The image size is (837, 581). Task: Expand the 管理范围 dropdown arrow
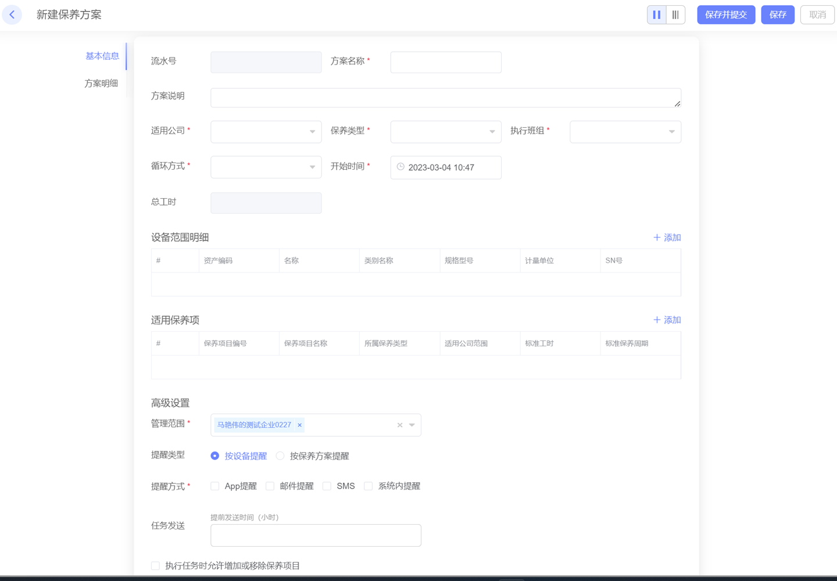point(412,425)
